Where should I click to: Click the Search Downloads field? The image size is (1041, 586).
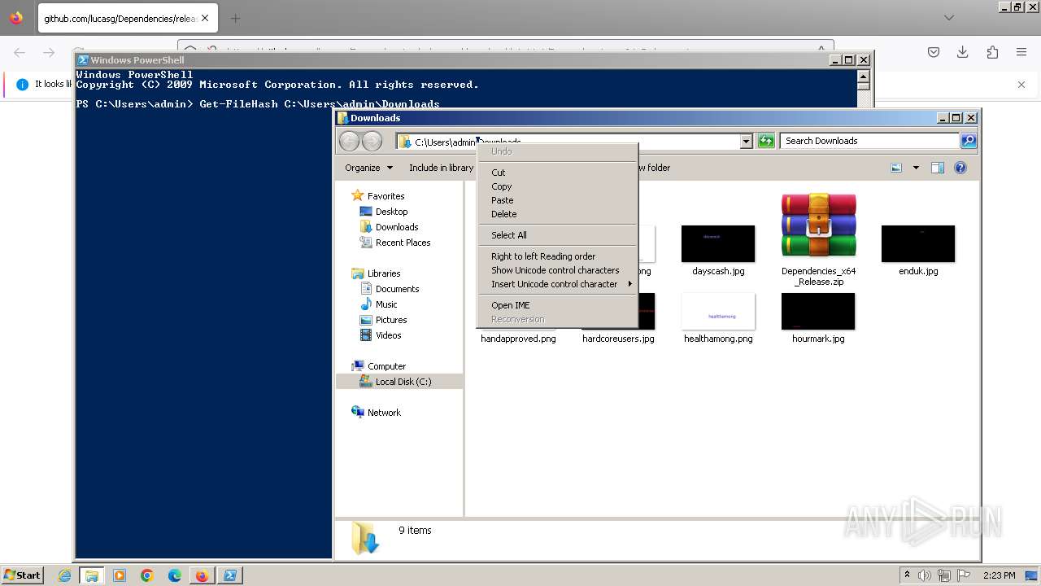[869, 141]
